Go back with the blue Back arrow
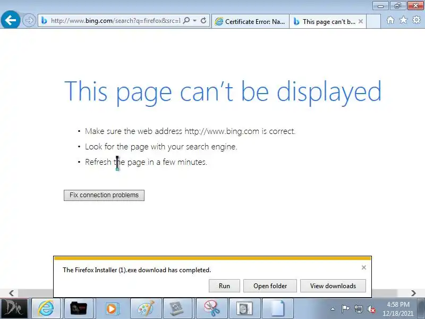The image size is (425, 319). coord(10,20)
